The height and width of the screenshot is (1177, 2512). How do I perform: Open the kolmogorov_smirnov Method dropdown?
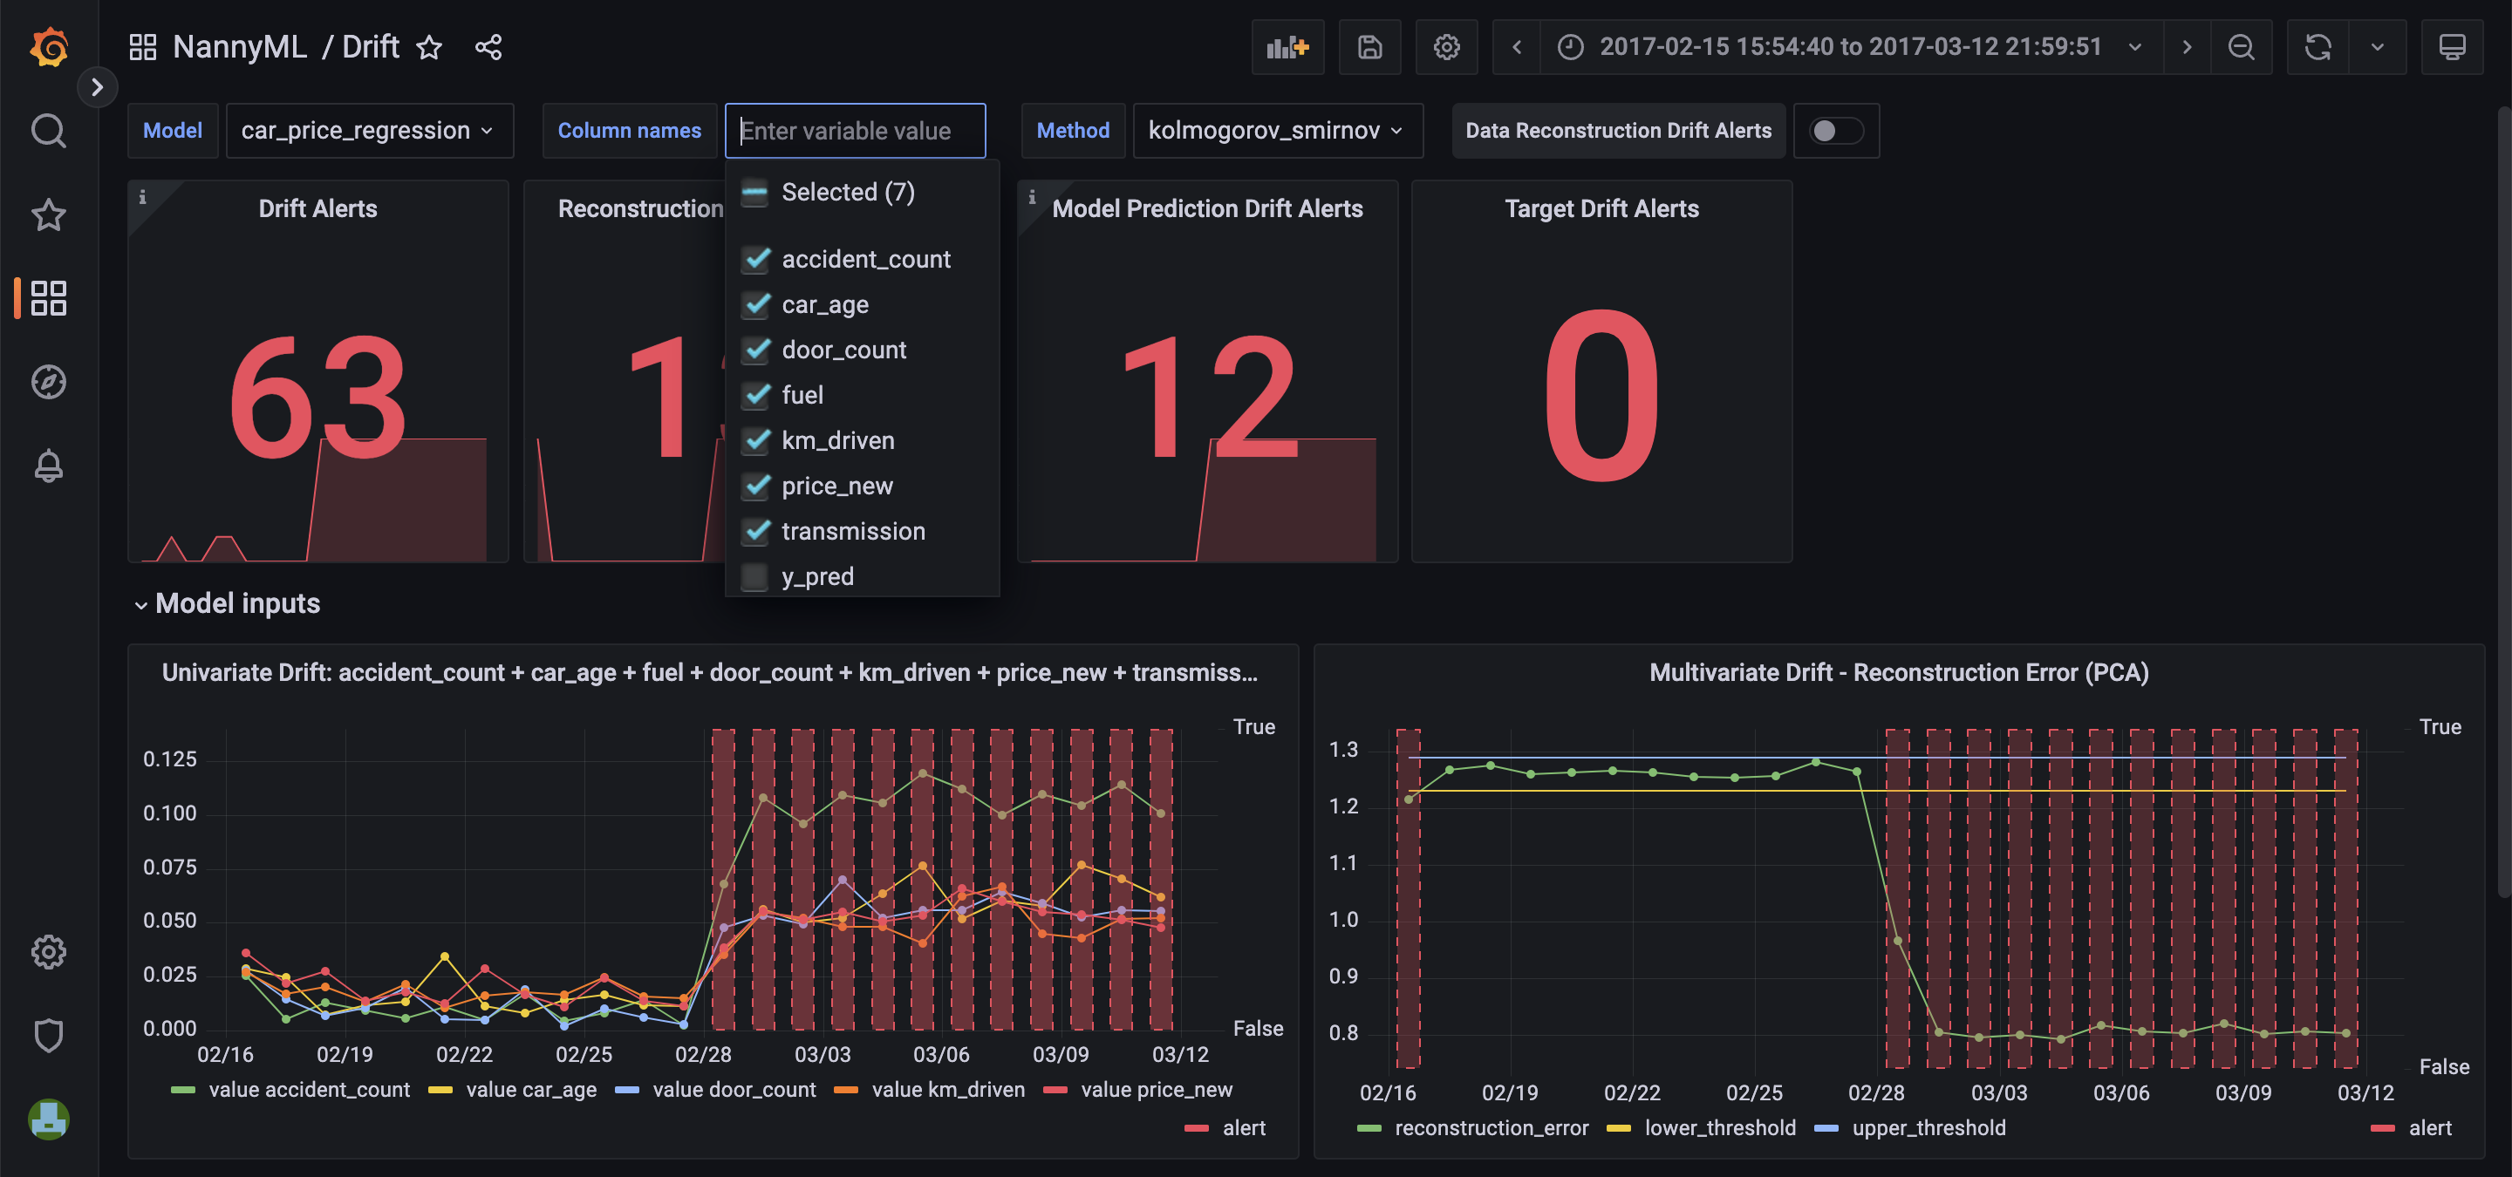point(1275,131)
